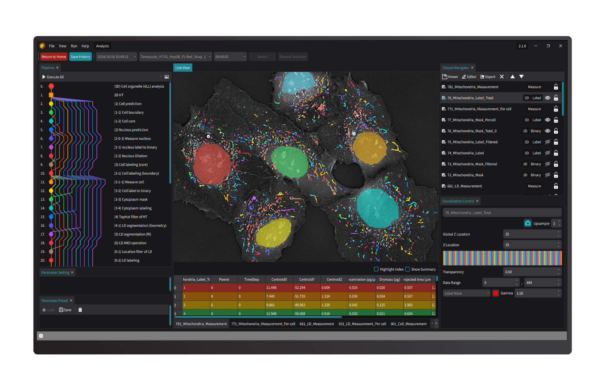605x386 pixels.
Task: Toggle lock for 72_Mitochondria_Mask
Action: 556,175
